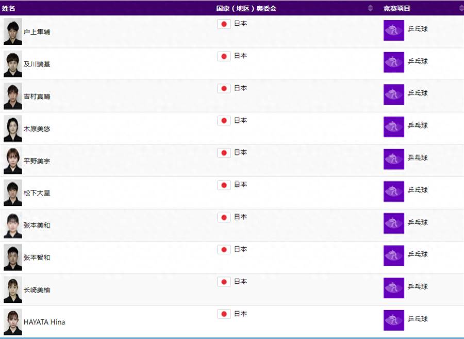The height and width of the screenshot is (339, 464).
Task: Click table tennis icon in 户上隼辅 row
Action: (394, 30)
